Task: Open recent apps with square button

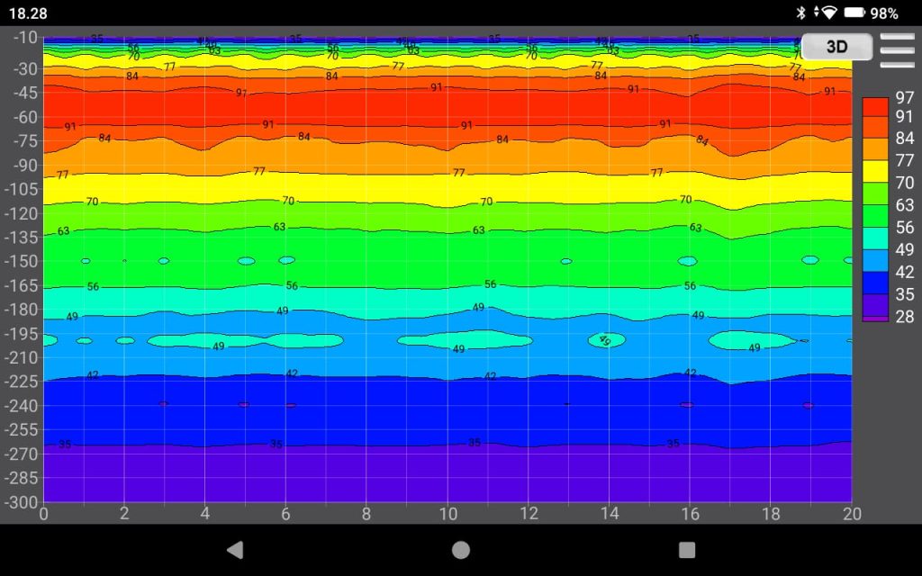Action: click(x=687, y=550)
